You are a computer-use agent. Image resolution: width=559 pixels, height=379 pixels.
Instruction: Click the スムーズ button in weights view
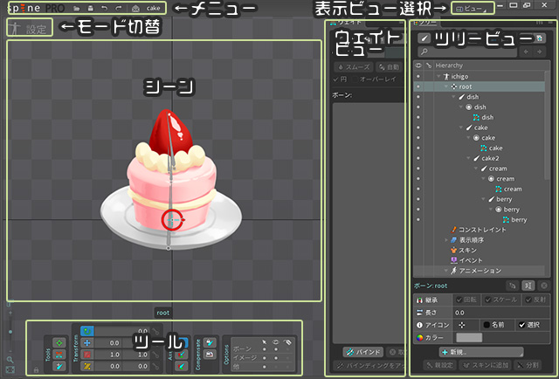[355, 65]
